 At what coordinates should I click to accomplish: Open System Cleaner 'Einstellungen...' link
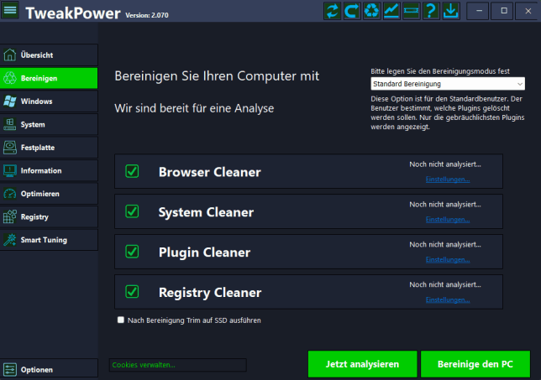(448, 219)
